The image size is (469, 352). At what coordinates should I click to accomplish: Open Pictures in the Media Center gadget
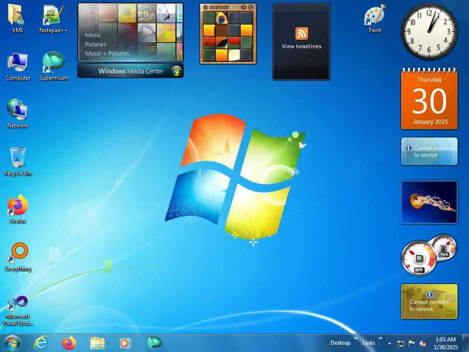(x=95, y=44)
